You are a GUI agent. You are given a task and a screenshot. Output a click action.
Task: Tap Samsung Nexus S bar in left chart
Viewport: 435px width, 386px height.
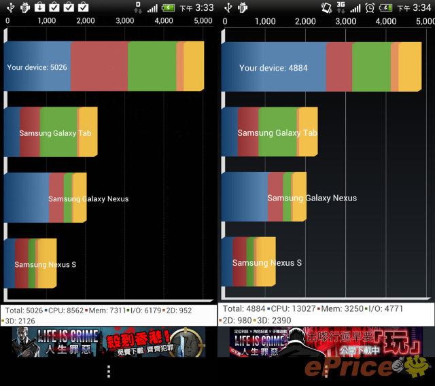[x=30, y=264]
